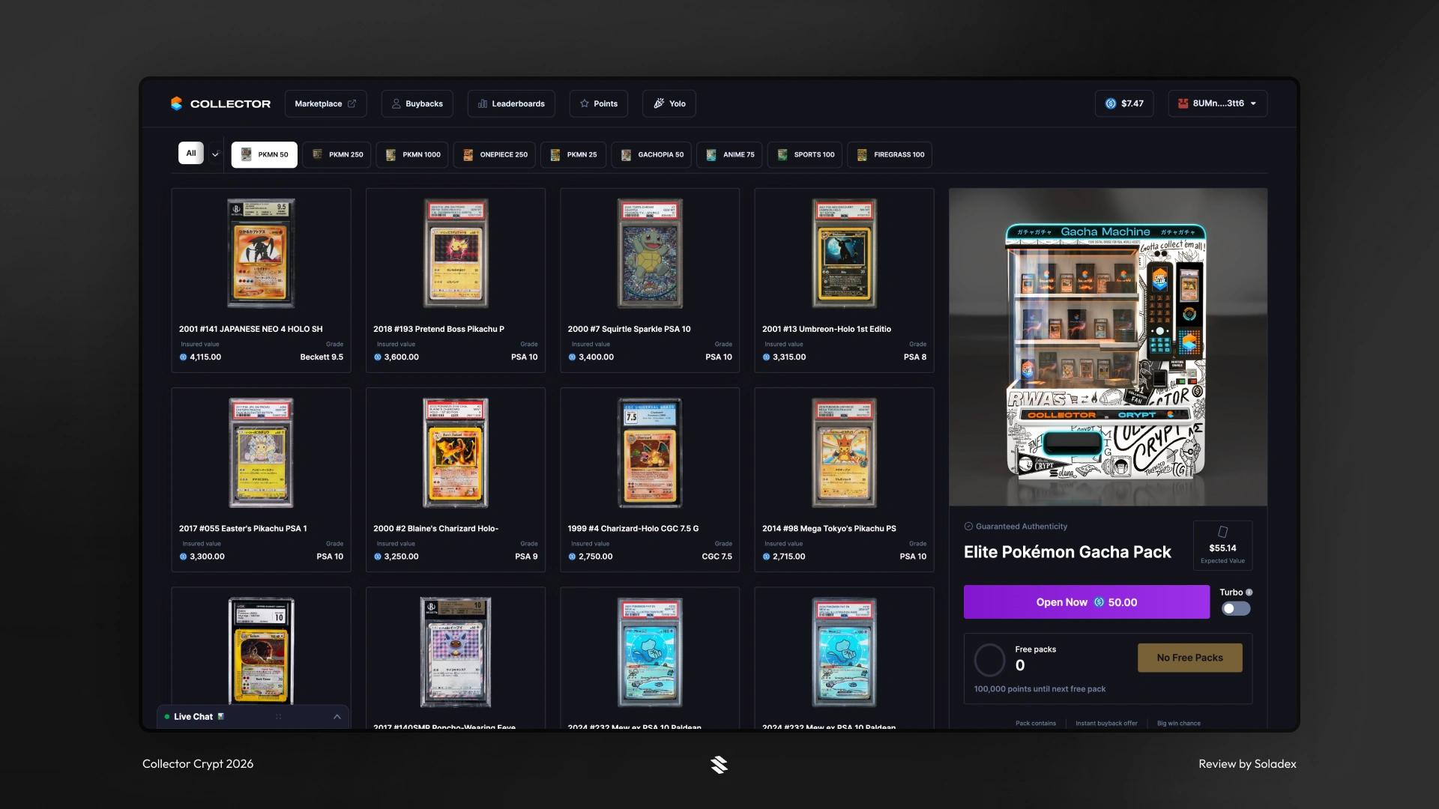
Task: Select the All filter chip
Action: (191, 154)
